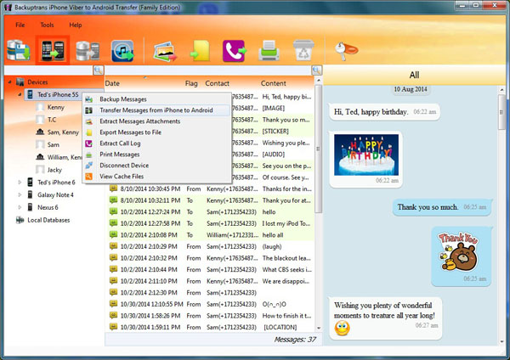
Task: Click message icon for 10/2/2014 2:11:10 PM
Action: (113, 280)
